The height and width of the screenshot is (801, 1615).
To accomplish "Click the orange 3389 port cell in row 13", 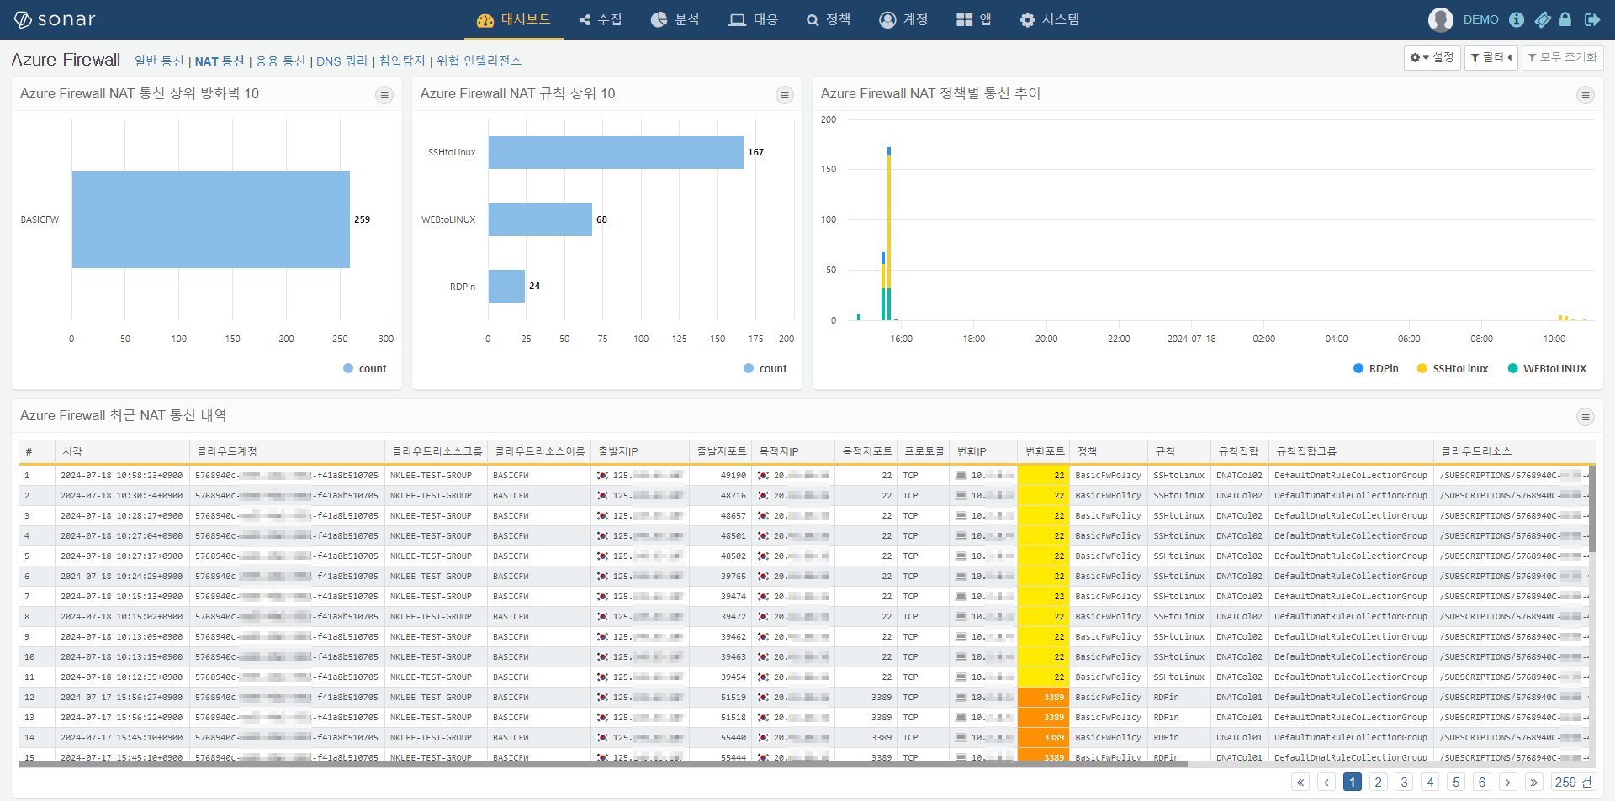I will point(1043,718).
